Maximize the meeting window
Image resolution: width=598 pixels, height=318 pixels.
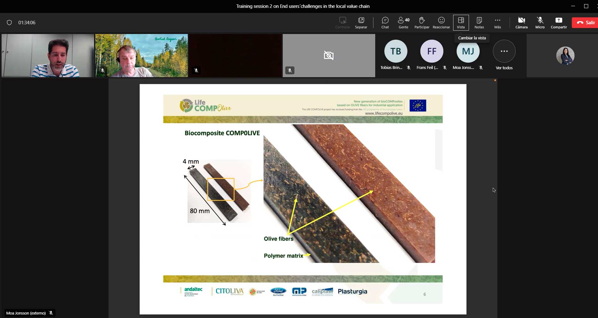[586, 6]
